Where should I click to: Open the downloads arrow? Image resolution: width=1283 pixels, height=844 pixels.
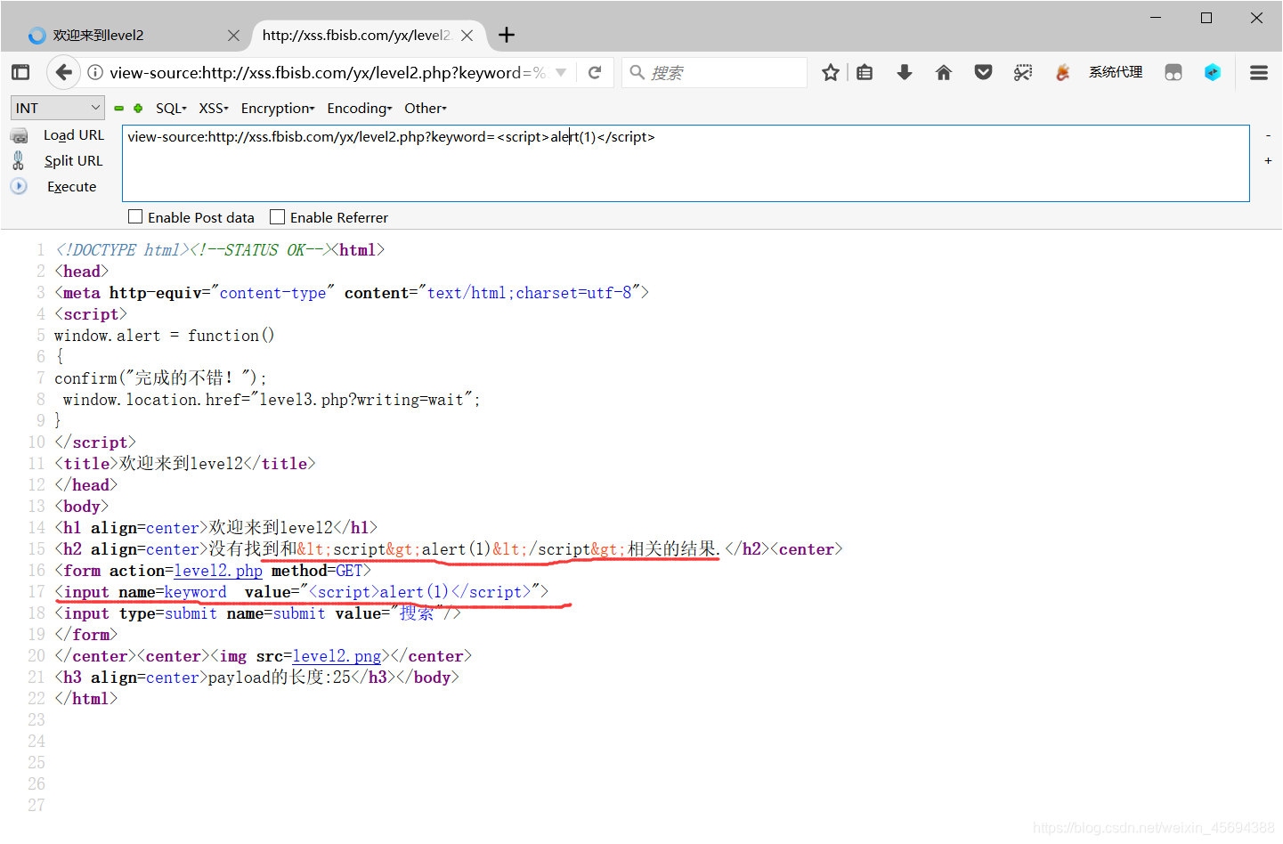point(905,72)
